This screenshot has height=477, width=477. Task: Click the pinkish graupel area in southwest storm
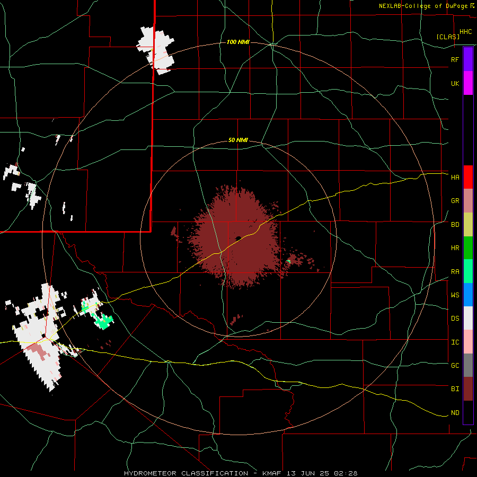point(38,350)
